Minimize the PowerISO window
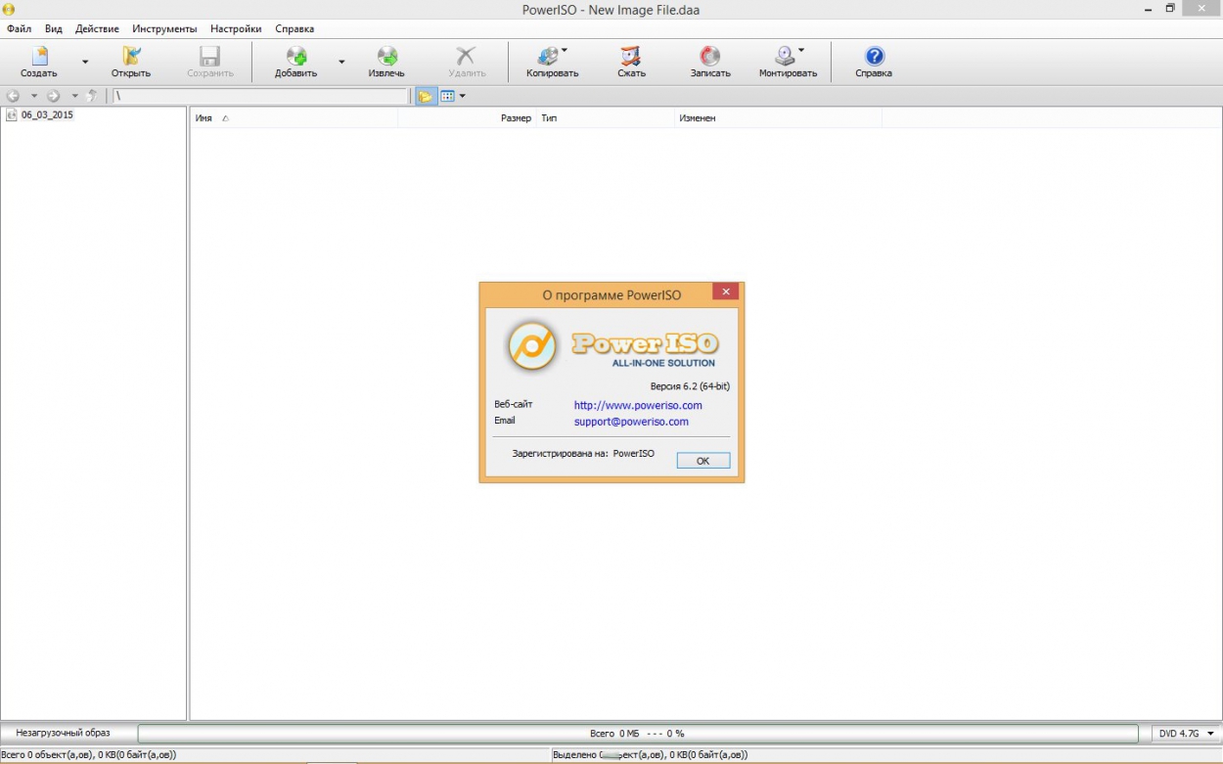Viewport: 1223px width, 764px height. pyautogui.click(x=1148, y=8)
